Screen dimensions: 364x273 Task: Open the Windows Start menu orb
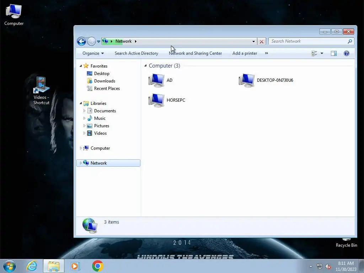pos(10,266)
